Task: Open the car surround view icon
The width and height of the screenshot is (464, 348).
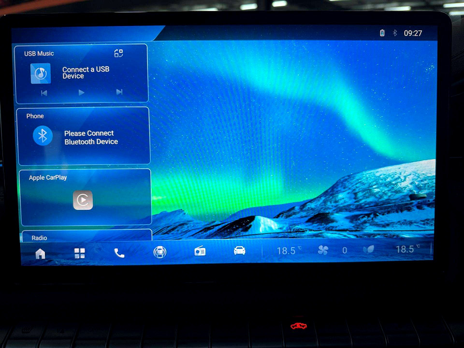Action: (x=160, y=252)
